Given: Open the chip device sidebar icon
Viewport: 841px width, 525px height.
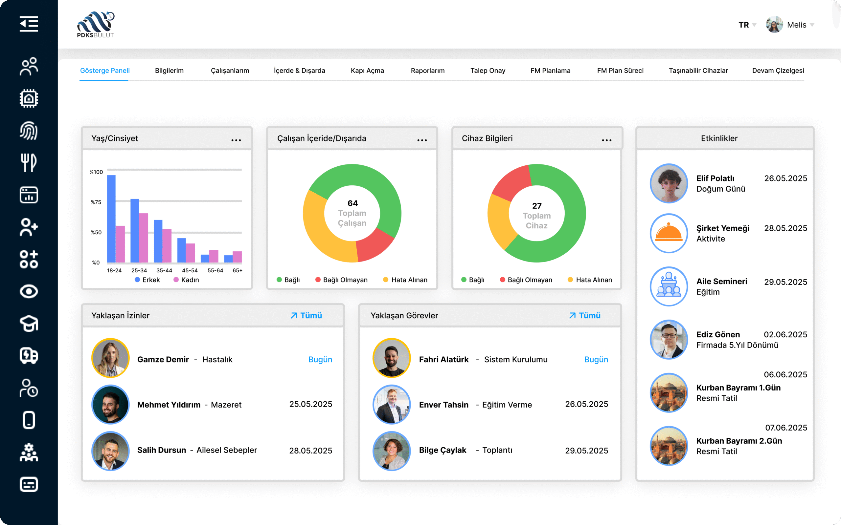Looking at the screenshot, I should pos(29,99).
